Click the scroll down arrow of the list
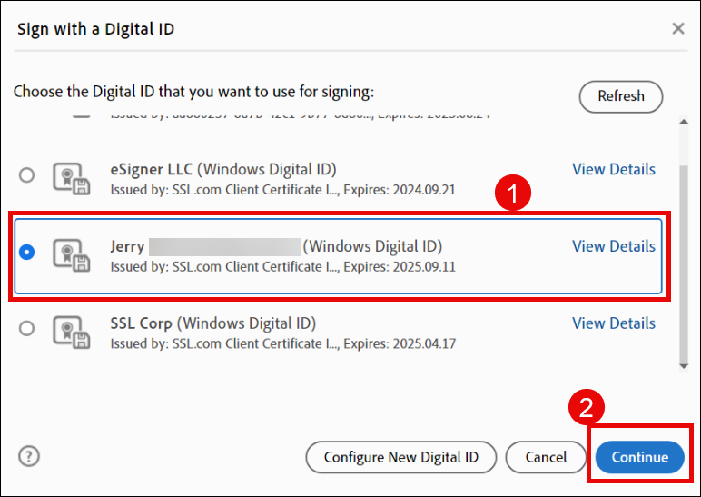The image size is (701, 497). [x=684, y=365]
